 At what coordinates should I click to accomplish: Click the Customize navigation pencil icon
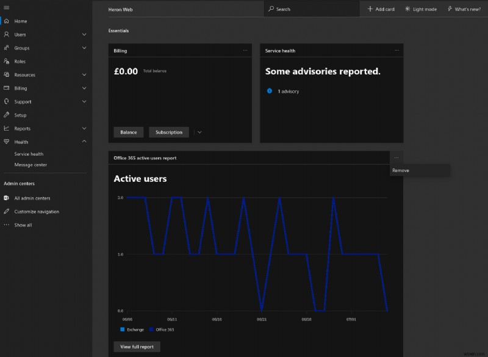pos(8,211)
